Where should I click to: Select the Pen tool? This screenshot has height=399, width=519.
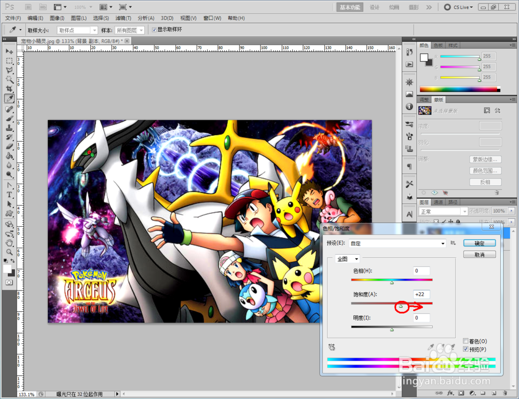tap(9, 185)
